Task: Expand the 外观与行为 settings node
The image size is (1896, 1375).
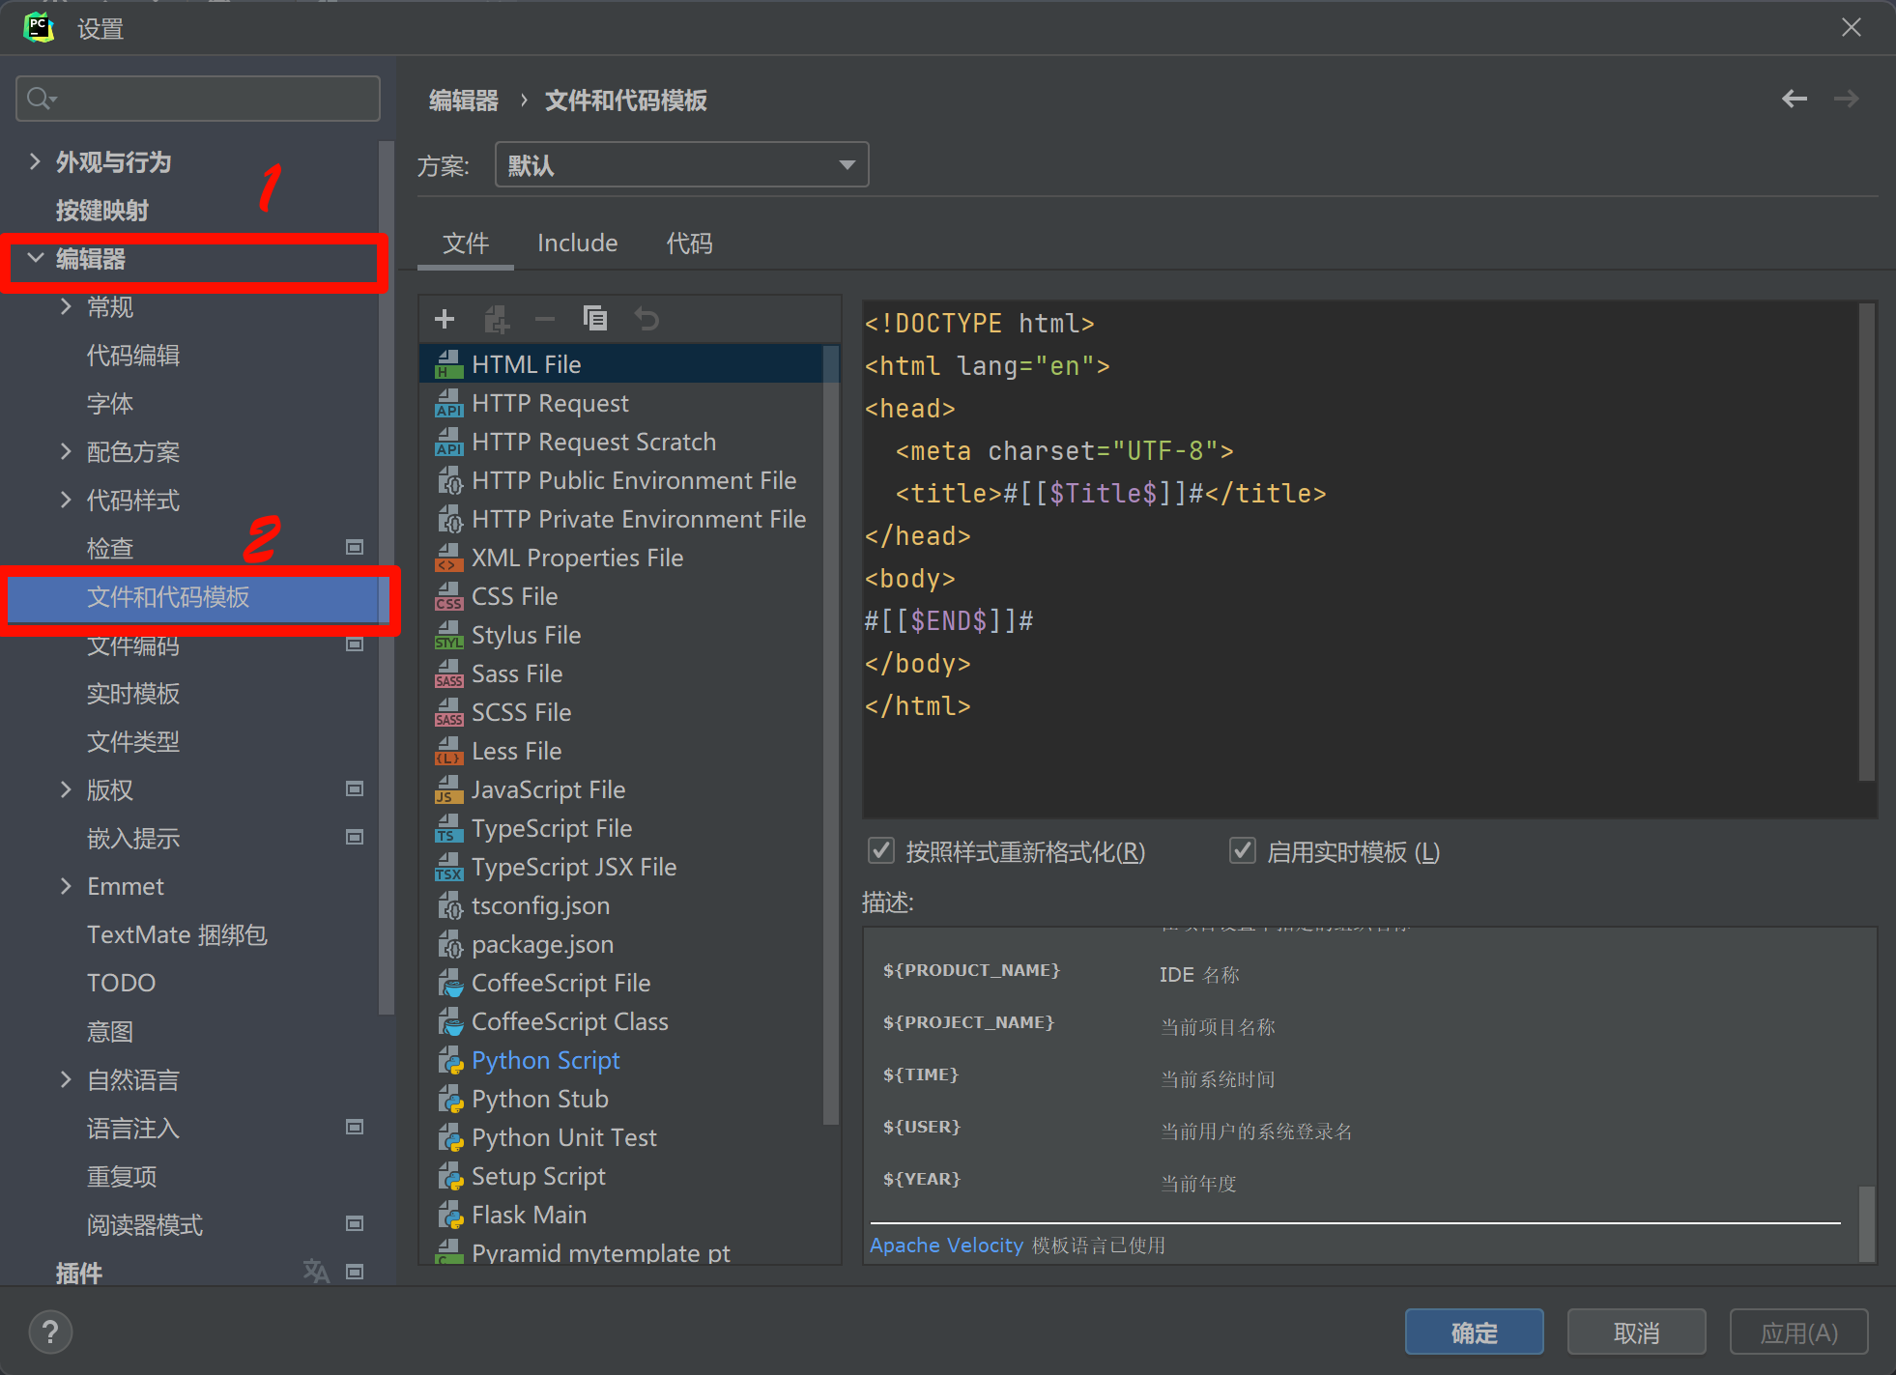Action: click(x=36, y=162)
